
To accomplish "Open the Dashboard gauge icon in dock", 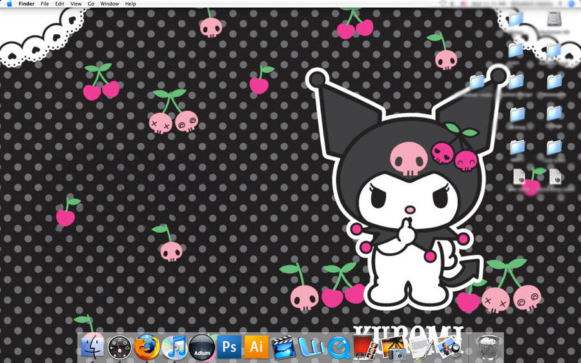I will (x=119, y=348).
